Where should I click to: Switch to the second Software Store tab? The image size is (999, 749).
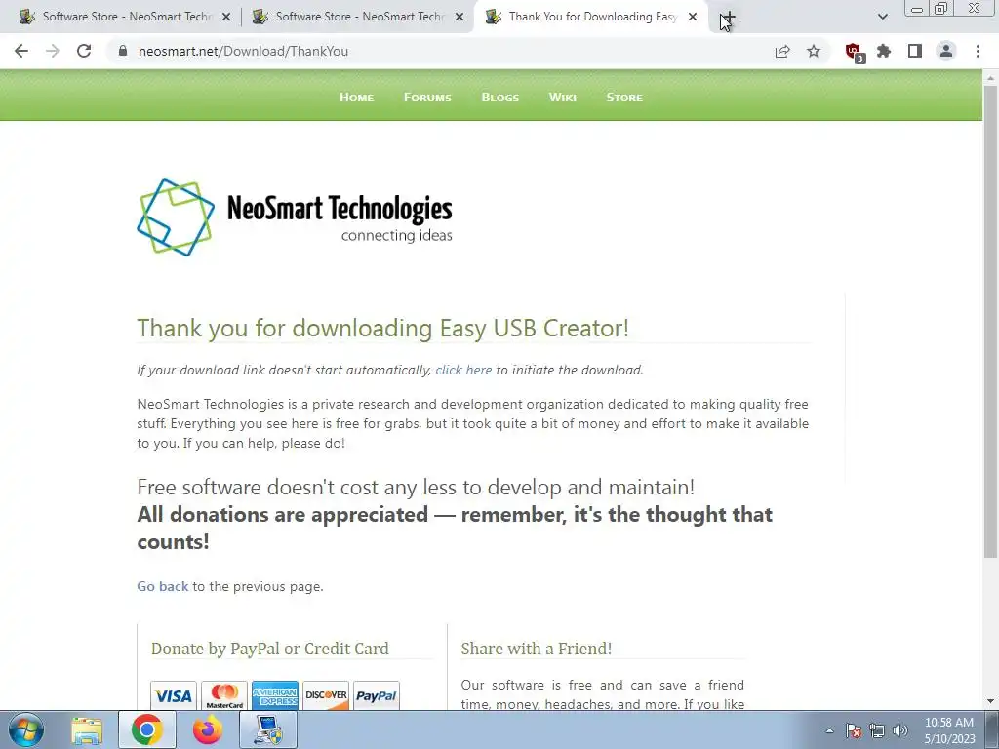click(357, 18)
